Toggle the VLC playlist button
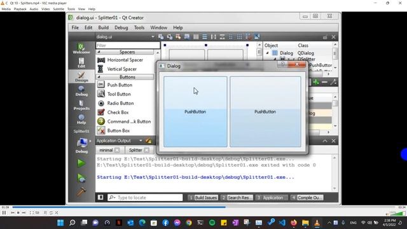 pos(45,212)
